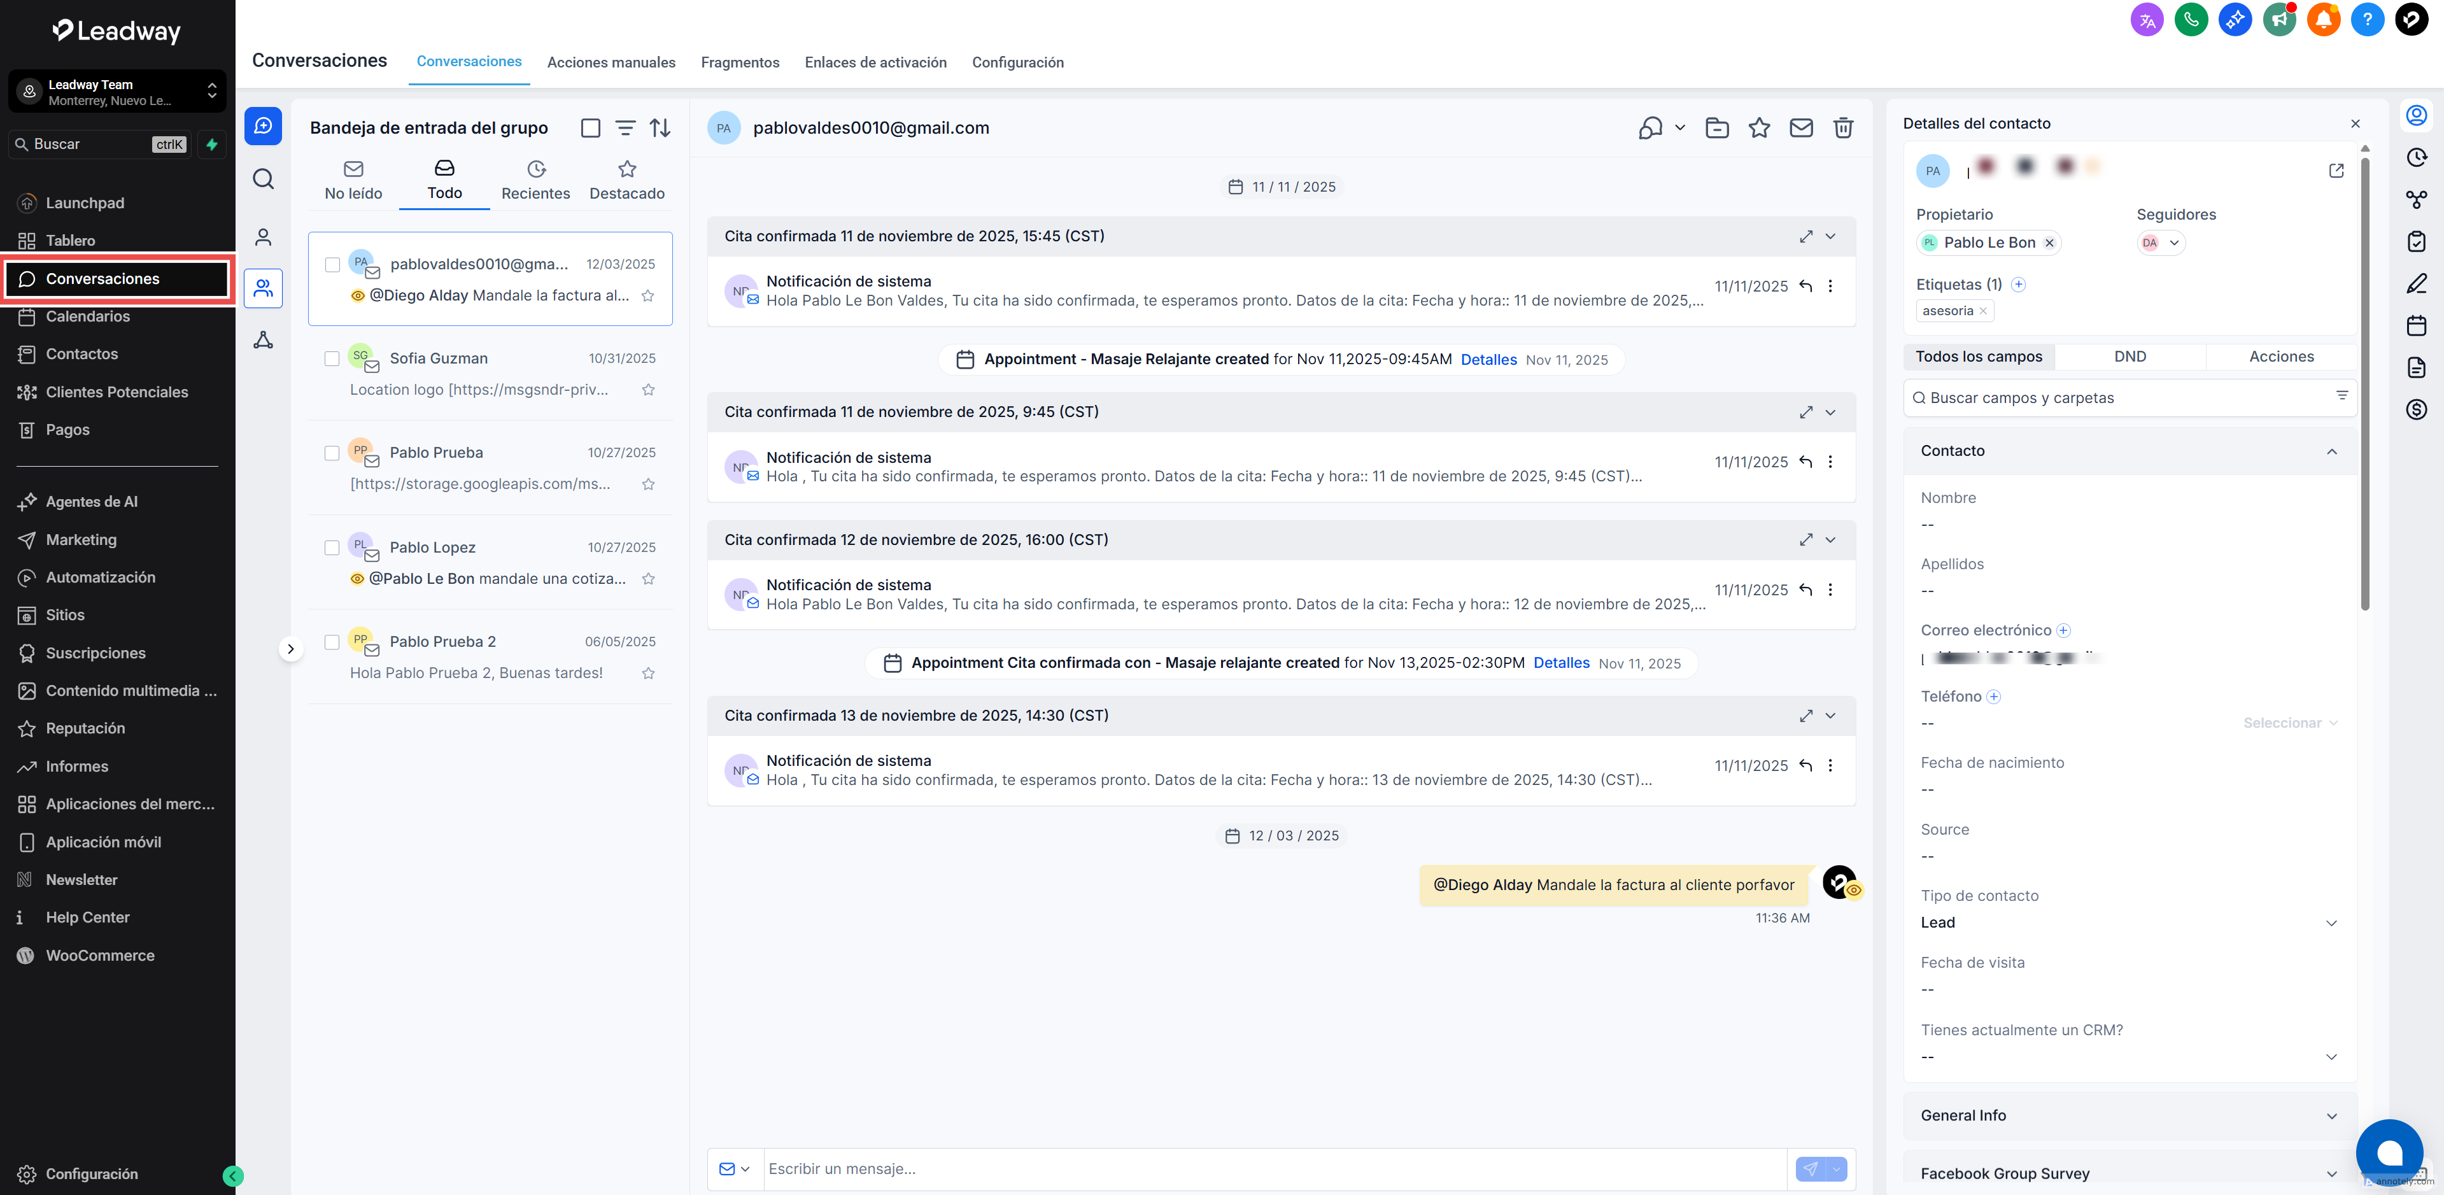Tick the Pablo Lopez conversation checkbox
2444x1195 pixels.
[332, 548]
